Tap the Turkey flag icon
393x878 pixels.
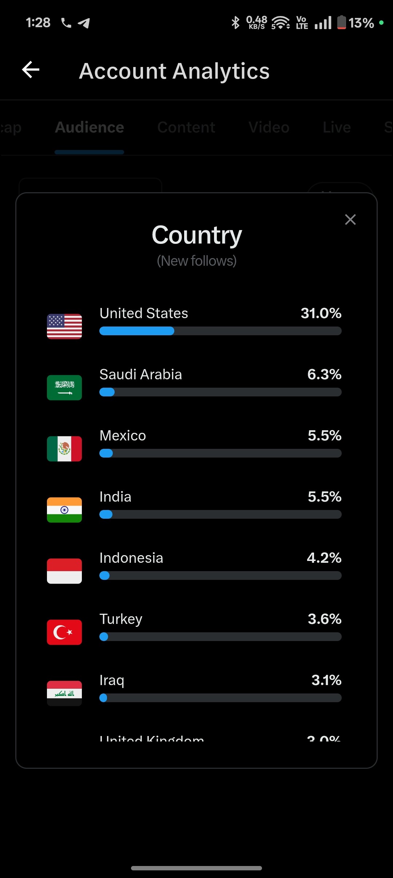(64, 632)
